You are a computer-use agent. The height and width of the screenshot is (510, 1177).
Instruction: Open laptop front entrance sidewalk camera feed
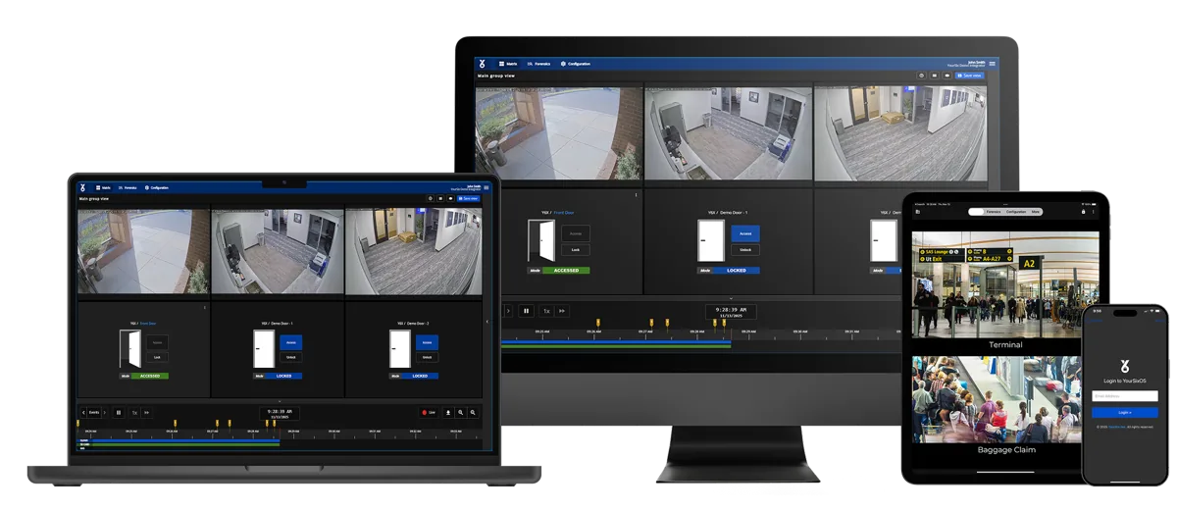tap(143, 251)
